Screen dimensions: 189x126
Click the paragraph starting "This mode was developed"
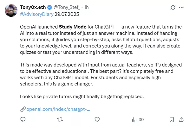click(x=101, y=74)
